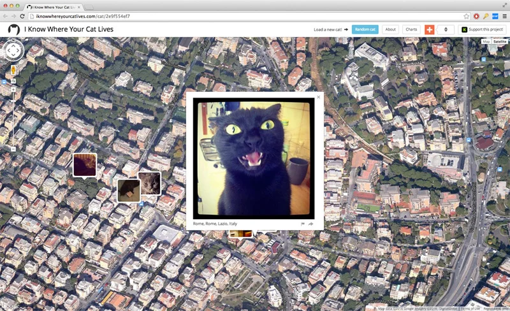The width and height of the screenshot is (510, 311).
Task: Go back using the browser back arrow
Action: pyautogui.click(x=5, y=17)
